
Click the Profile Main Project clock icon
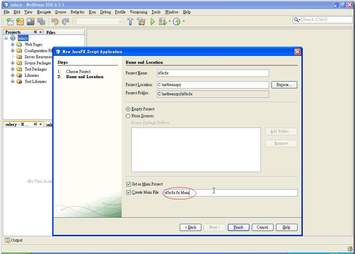click(177, 22)
